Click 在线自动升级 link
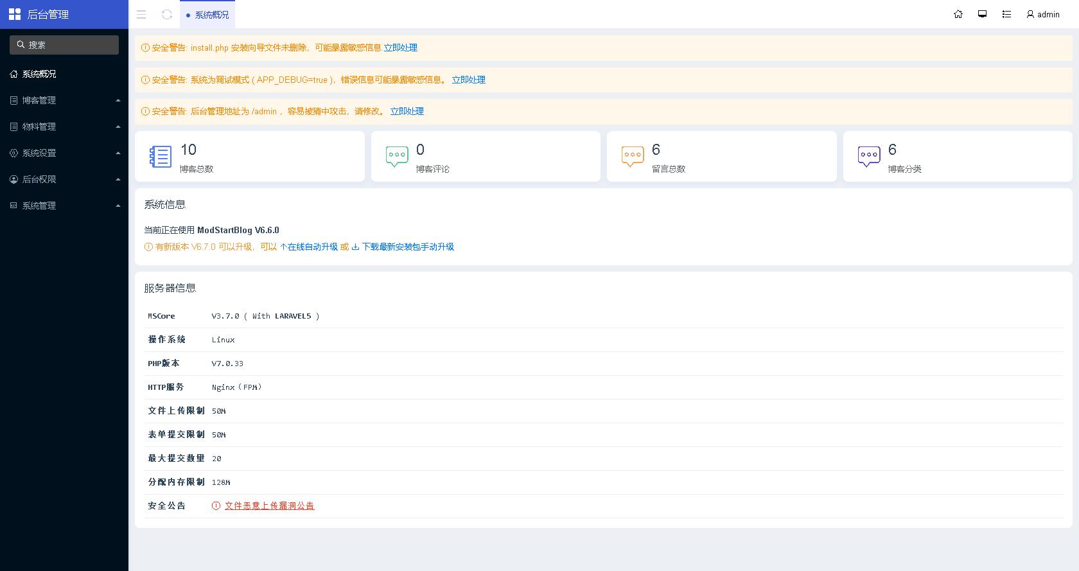Viewport: 1079px width, 571px height. pyautogui.click(x=309, y=247)
